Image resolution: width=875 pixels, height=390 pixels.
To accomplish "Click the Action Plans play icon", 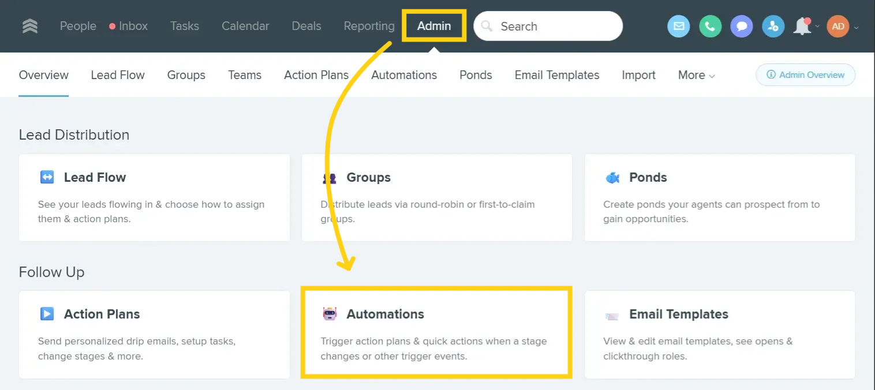I will tap(47, 314).
